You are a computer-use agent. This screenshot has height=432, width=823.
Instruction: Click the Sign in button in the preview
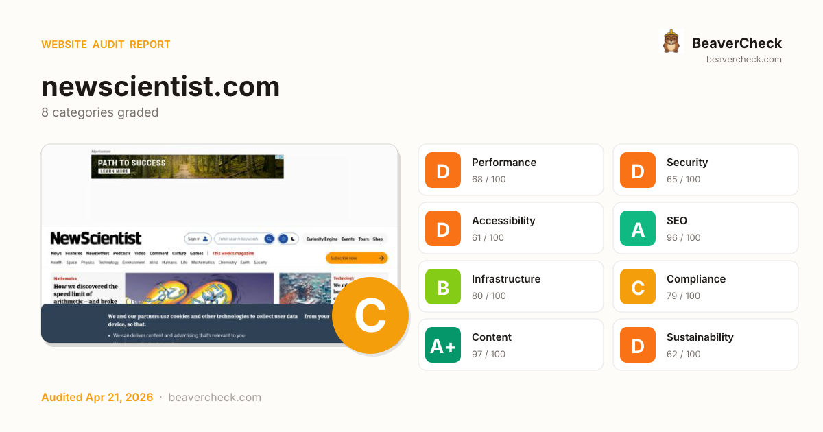(198, 239)
